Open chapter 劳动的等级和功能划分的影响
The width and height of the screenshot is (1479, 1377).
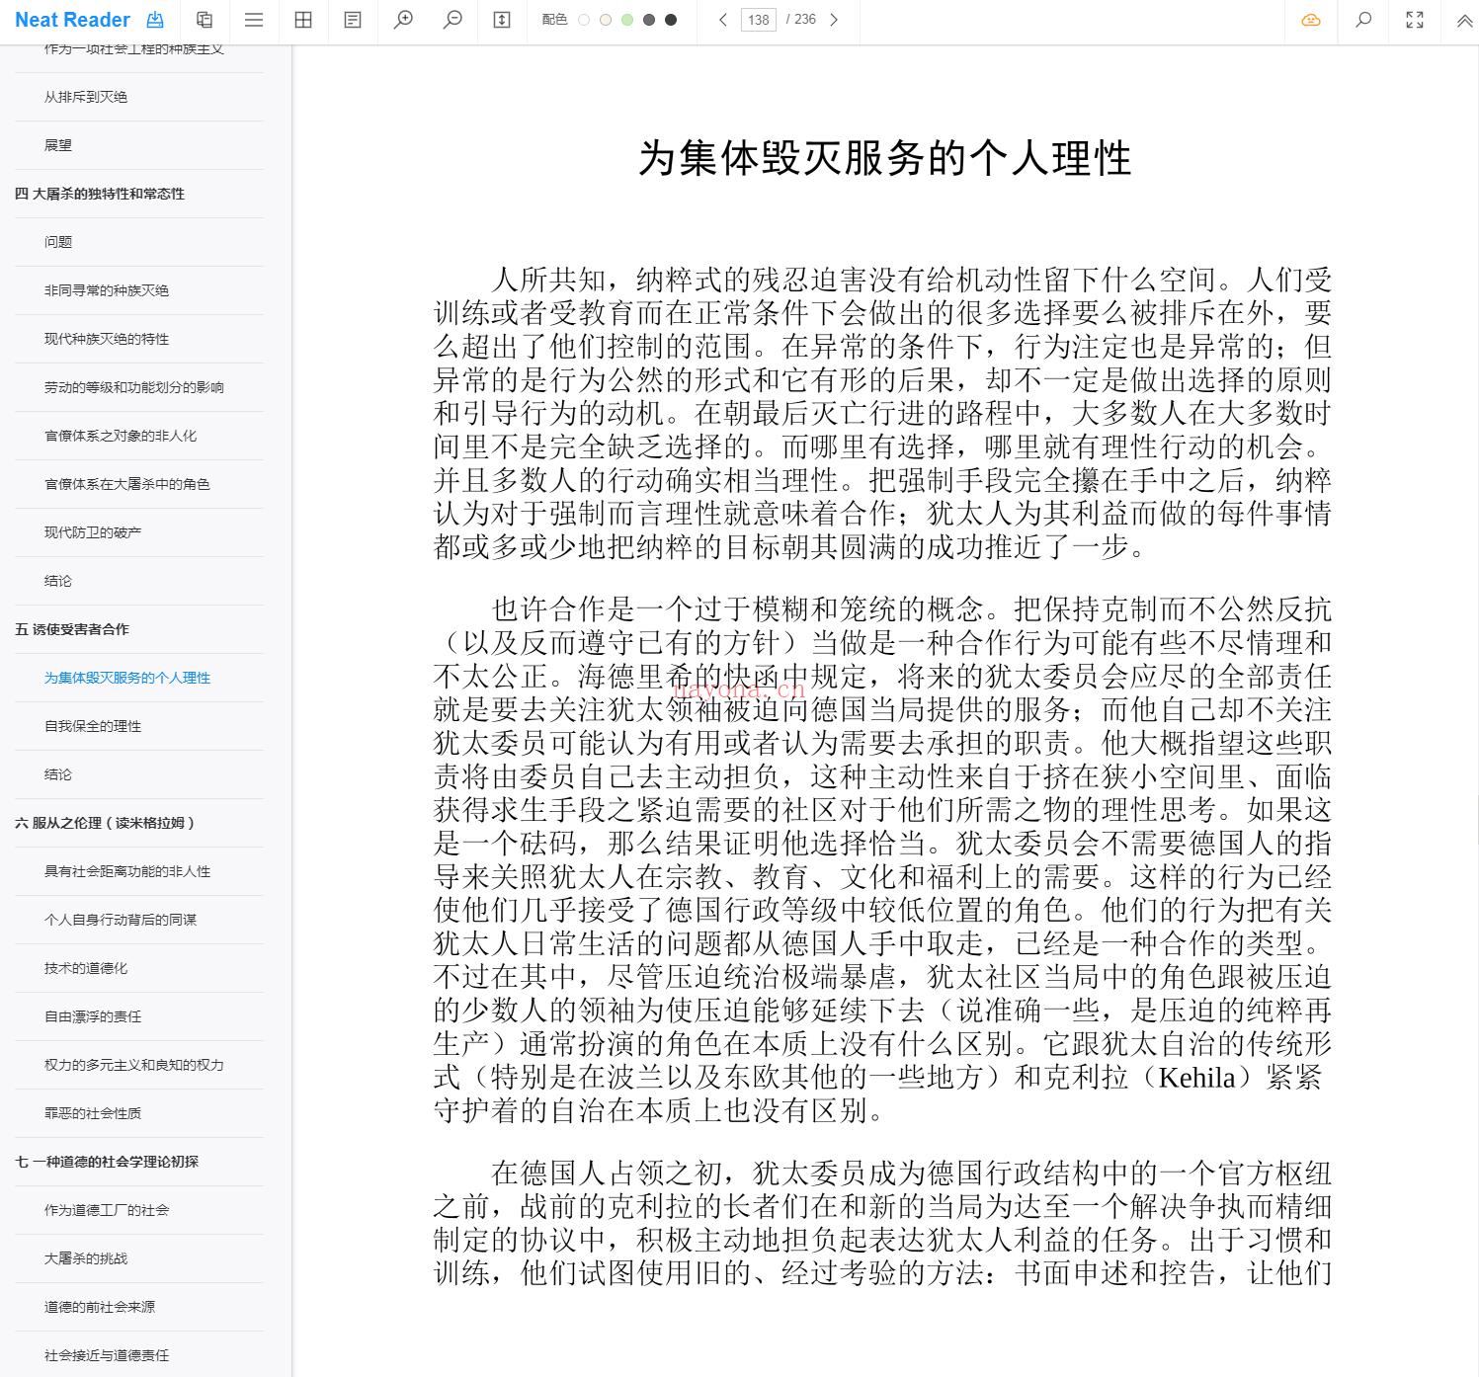coord(134,387)
